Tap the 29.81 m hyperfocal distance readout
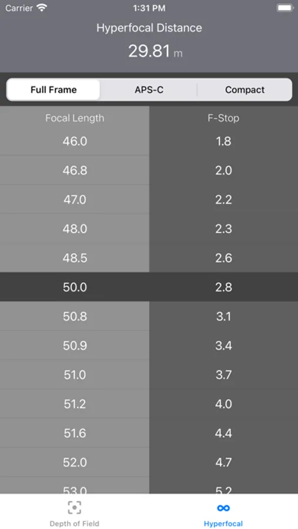The width and height of the screenshot is (298, 529). (x=155, y=51)
